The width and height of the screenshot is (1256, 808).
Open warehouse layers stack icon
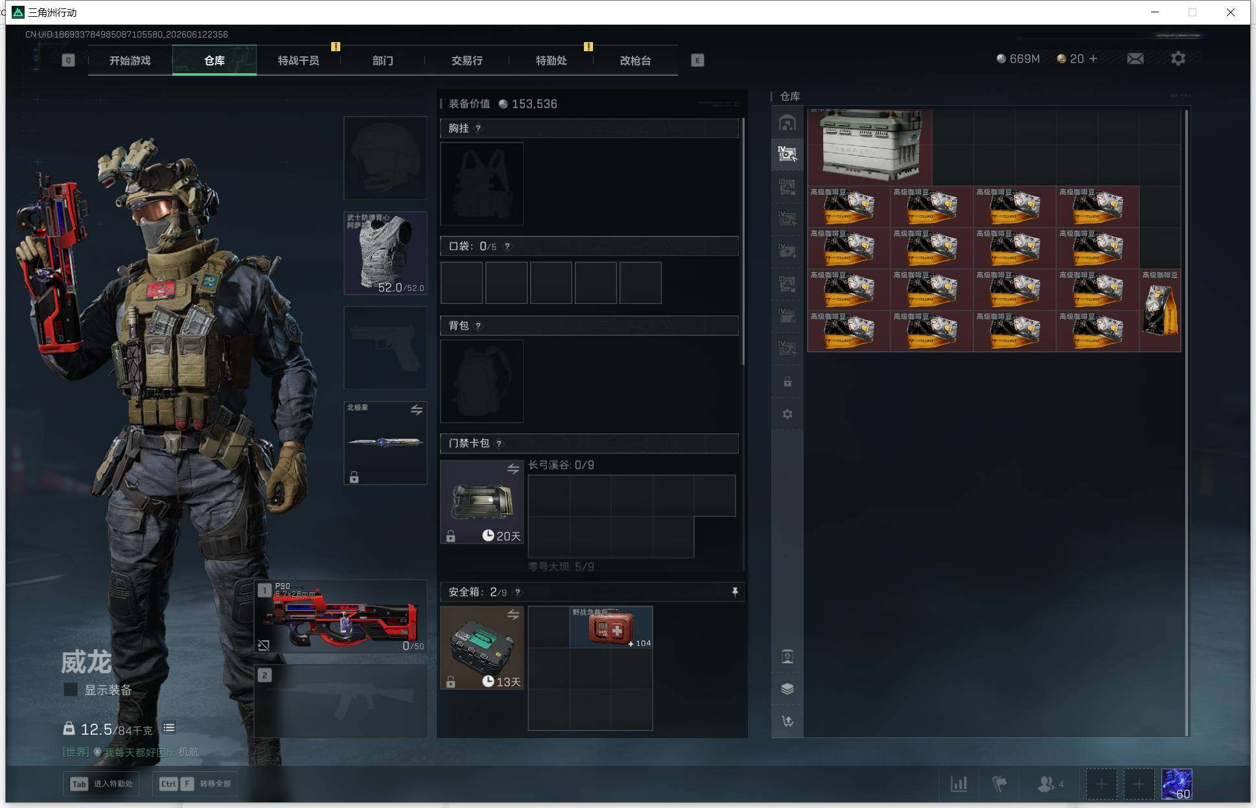[787, 689]
